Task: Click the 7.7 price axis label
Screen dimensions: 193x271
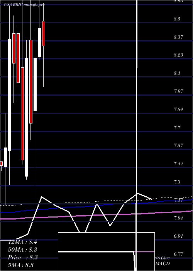Action: click(177, 128)
